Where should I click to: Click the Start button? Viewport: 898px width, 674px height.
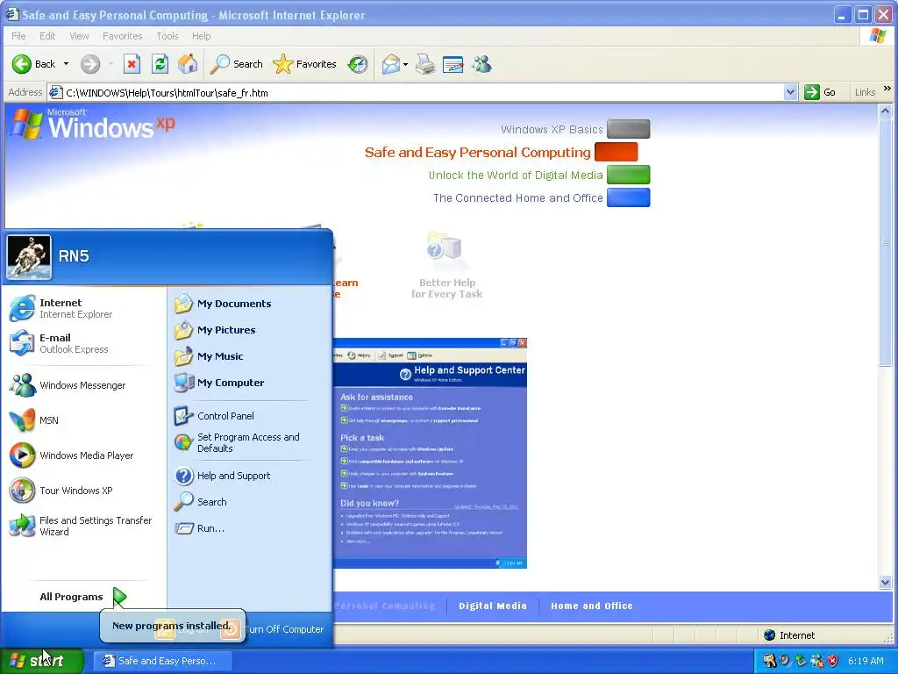click(41, 661)
